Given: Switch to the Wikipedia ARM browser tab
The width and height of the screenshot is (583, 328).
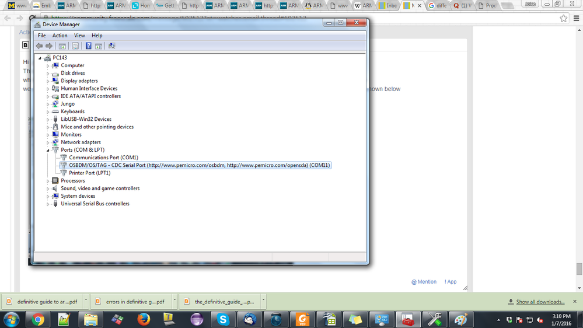Looking at the screenshot, I should point(363,6).
